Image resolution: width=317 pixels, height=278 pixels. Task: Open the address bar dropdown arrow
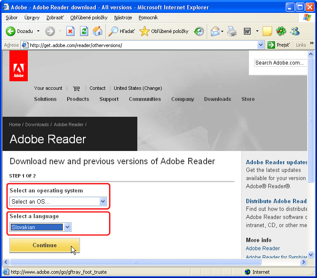pos(261,45)
